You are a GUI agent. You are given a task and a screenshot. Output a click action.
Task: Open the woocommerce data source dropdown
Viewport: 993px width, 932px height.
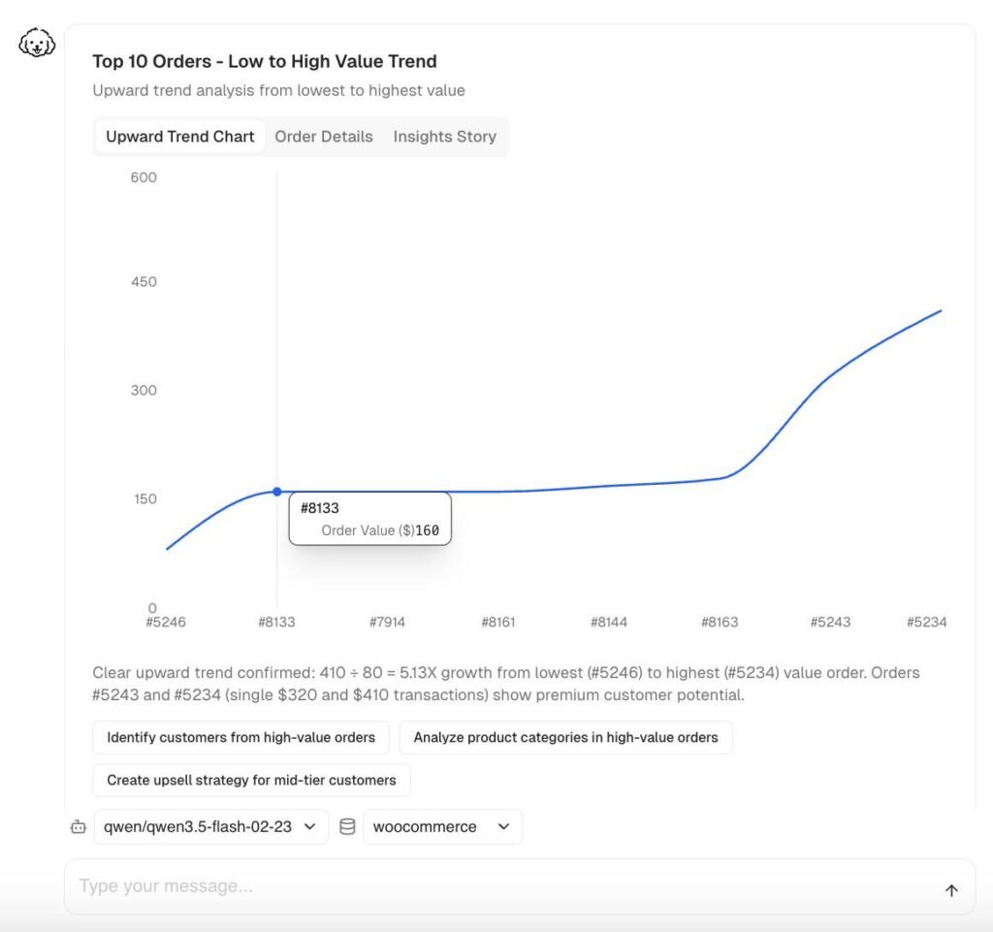coord(442,827)
